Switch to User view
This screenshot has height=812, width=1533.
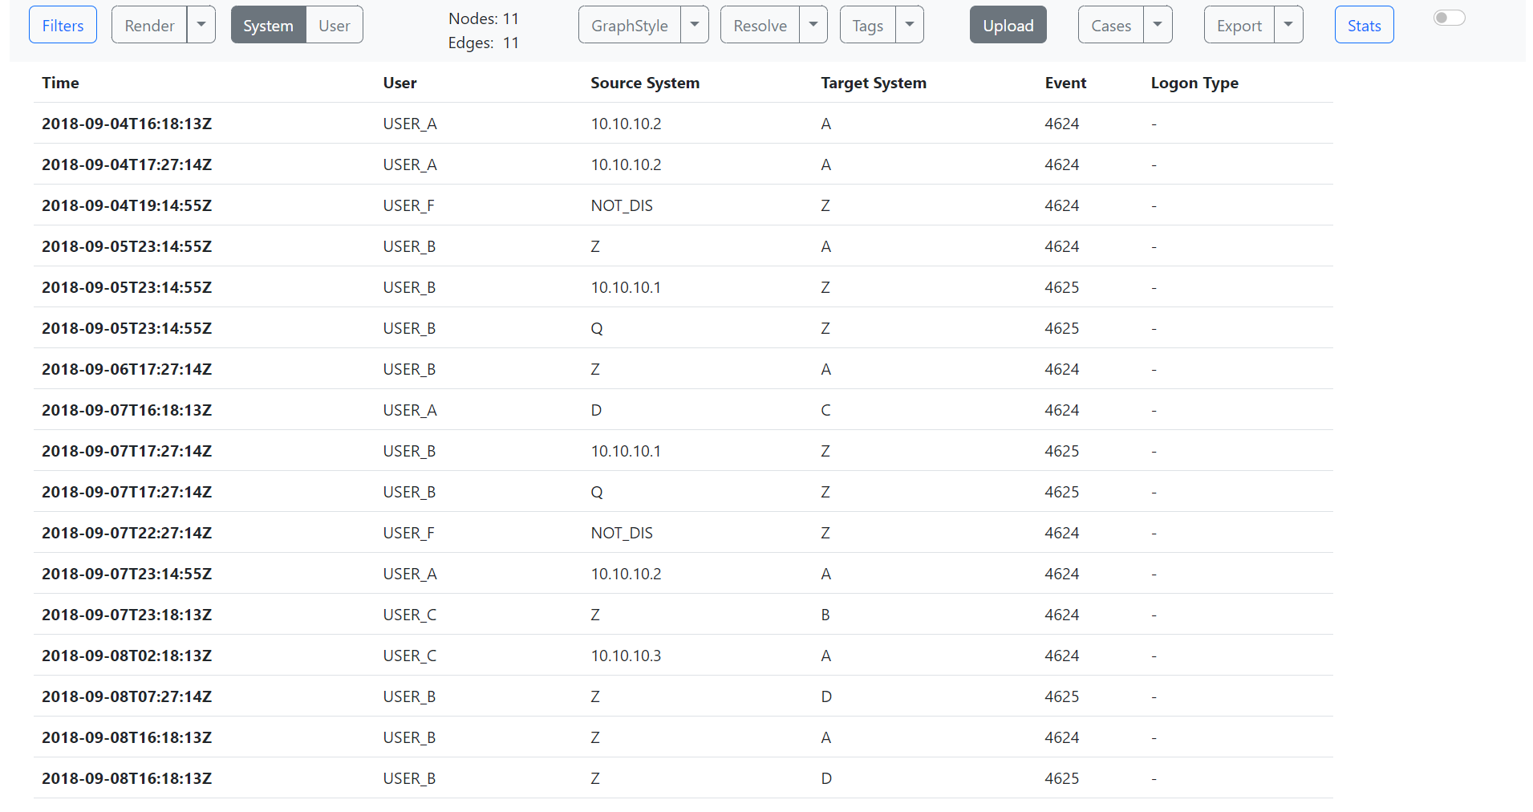[335, 25]
